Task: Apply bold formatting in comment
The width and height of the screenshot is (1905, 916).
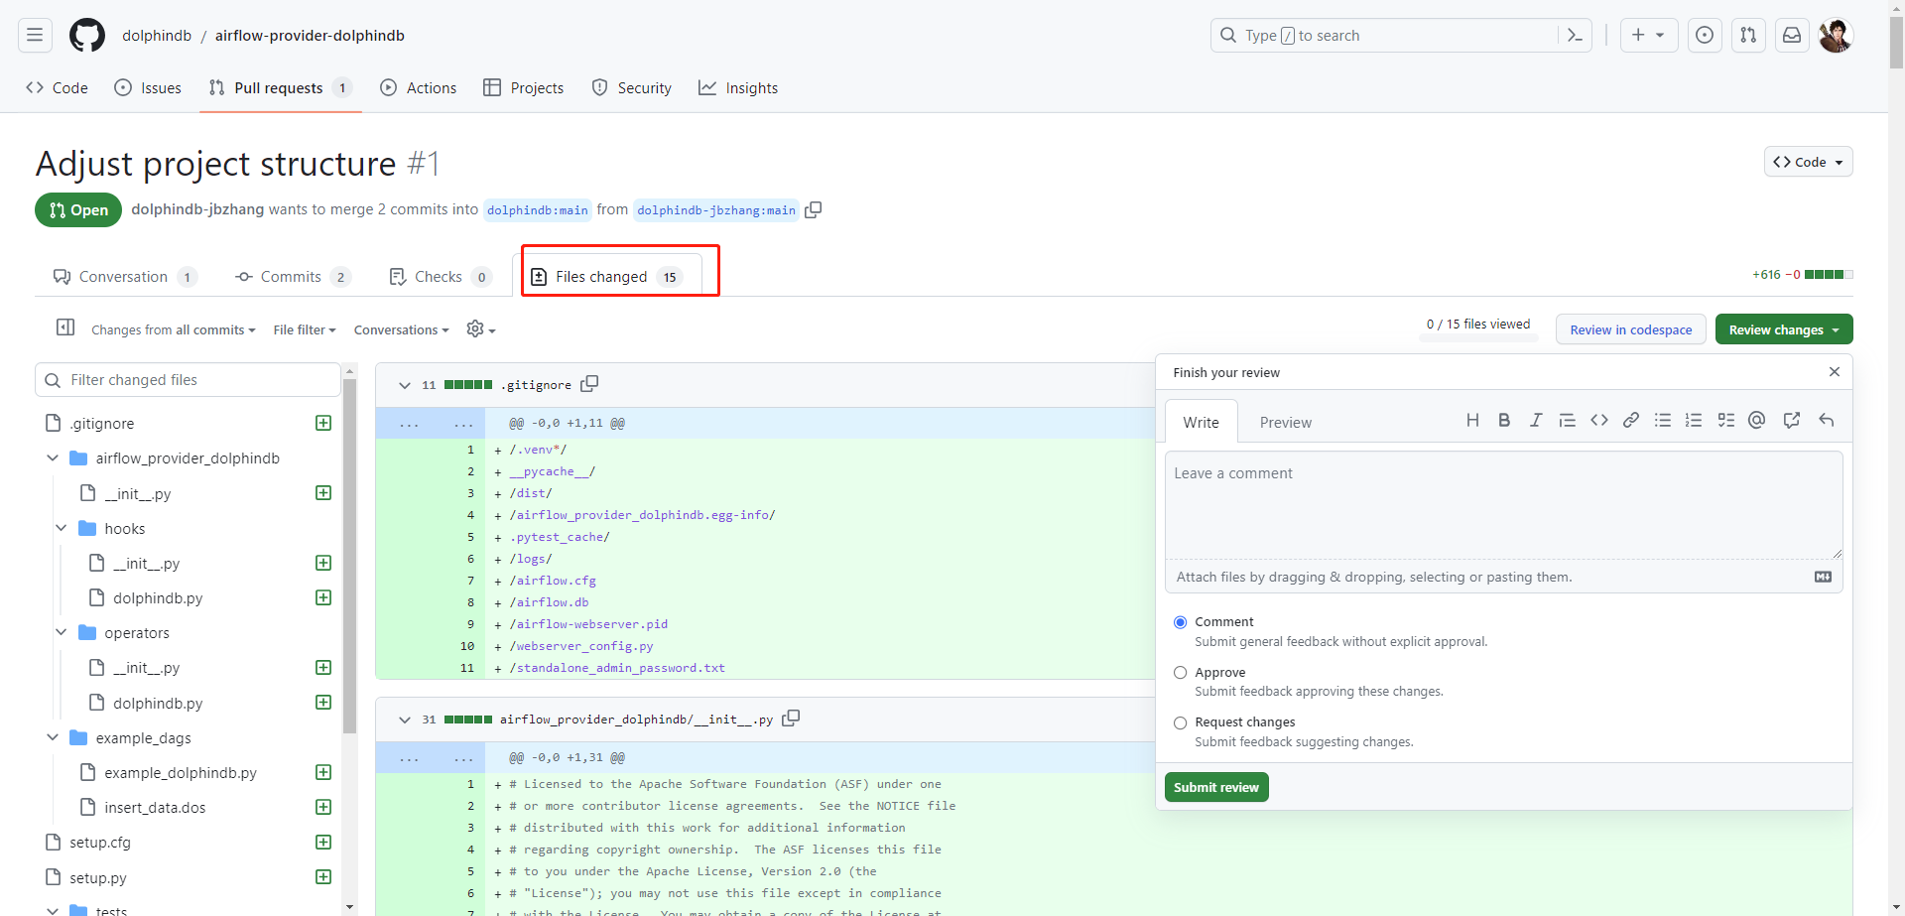Action: (x=1504, y=421)
